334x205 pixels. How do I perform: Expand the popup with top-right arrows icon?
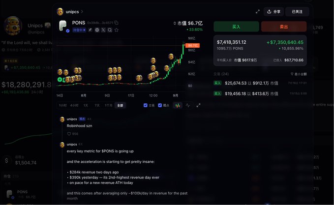pyautogui.click(x=258, y=12)
